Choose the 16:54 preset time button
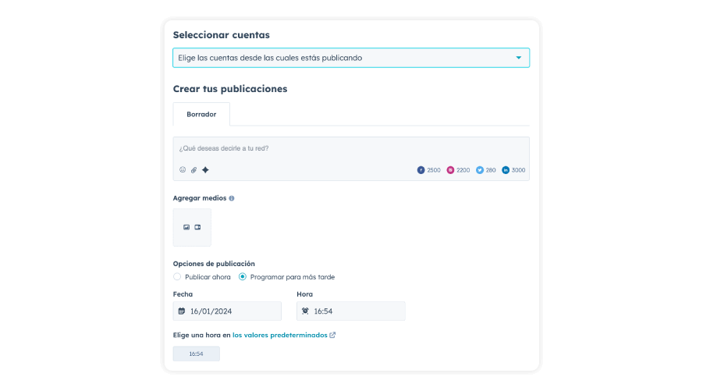This screenshot has width=703, height=391. tap(197, 354)
